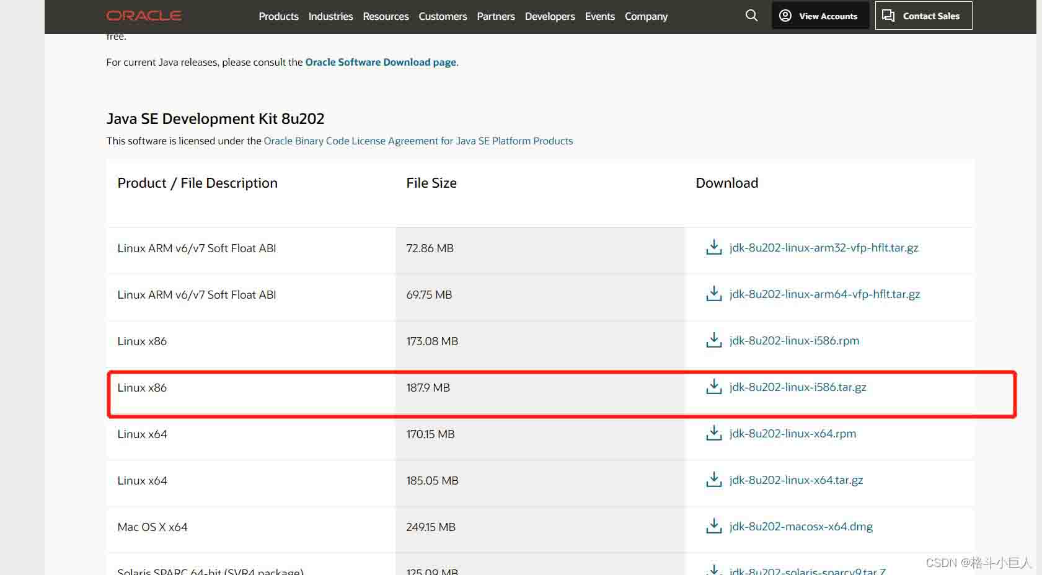Viewport: 1042px width, 575px height.
Task: Select the 170.15 MB file size cell
Action: (x=541, y=436)
